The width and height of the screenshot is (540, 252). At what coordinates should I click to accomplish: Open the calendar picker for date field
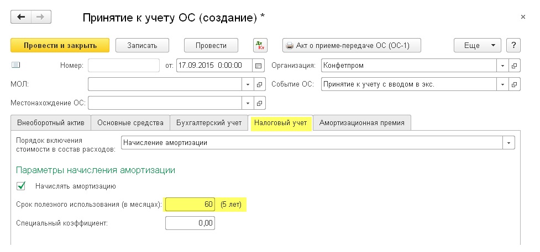[x=258, y=65]
